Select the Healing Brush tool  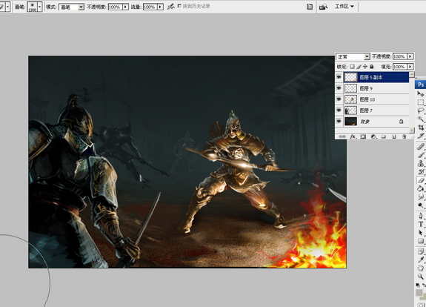421,147
